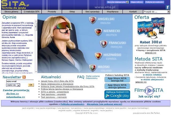Click the WŁOSKI ITALIANO text
171x115 pixels.
104,69
